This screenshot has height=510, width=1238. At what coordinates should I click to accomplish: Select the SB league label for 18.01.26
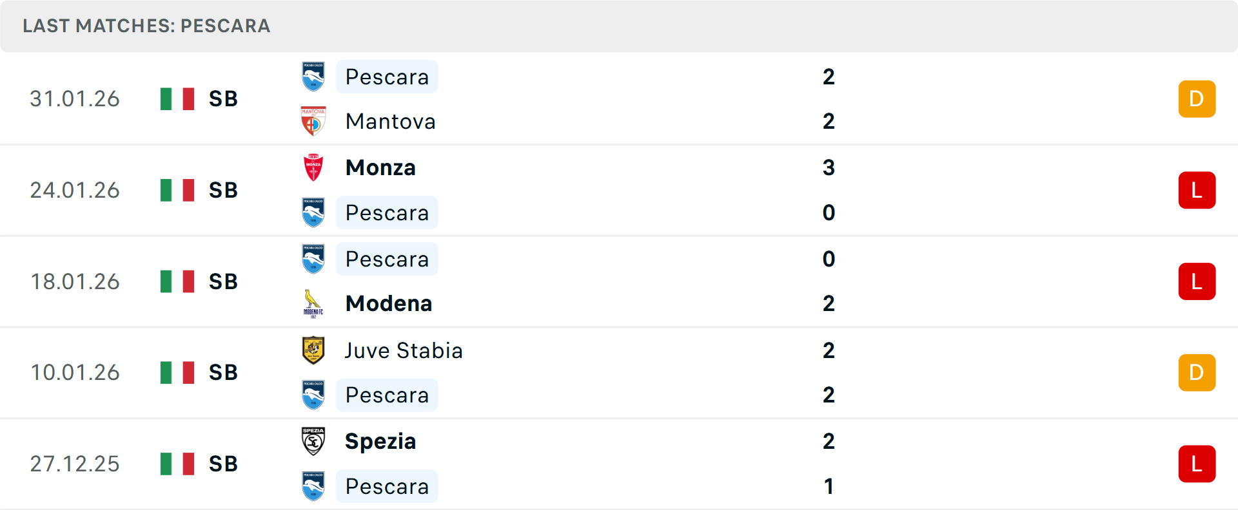pyautogui.click(x=223, y=281)
